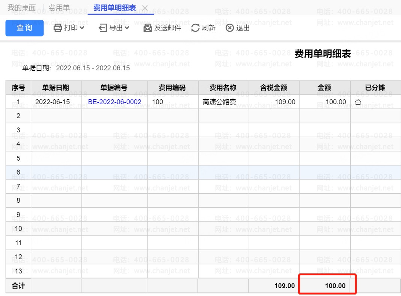
Task: Select the highlighted row number 6
Action: click(18, 172)
